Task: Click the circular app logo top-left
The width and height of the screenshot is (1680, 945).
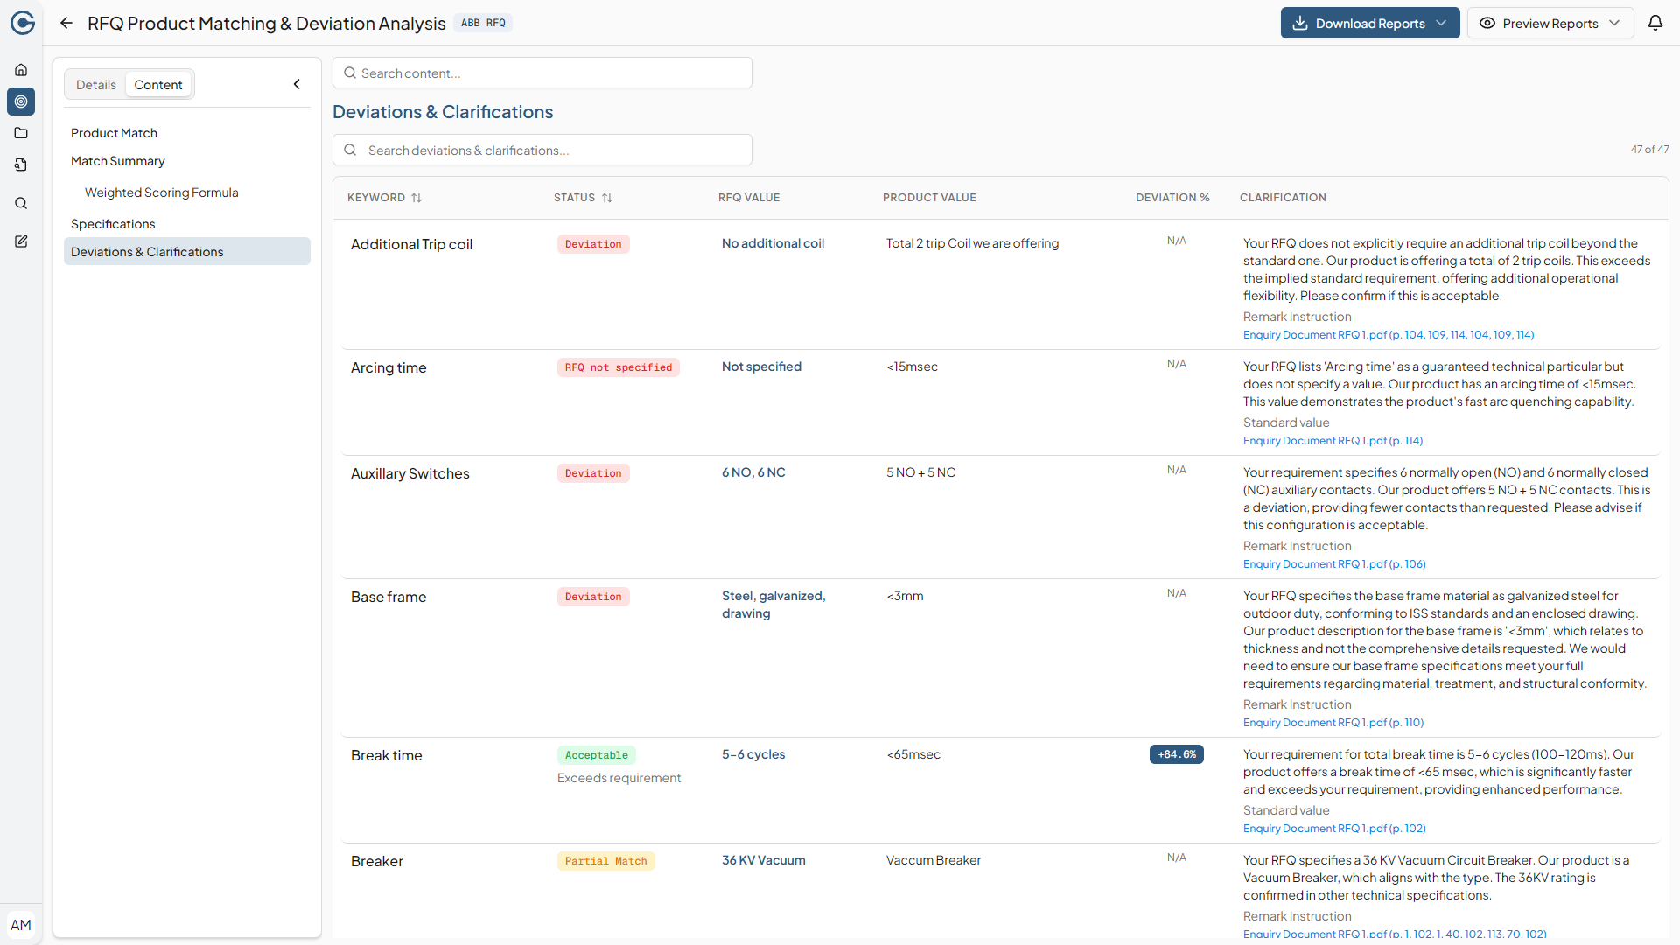Action: point(23,23)
